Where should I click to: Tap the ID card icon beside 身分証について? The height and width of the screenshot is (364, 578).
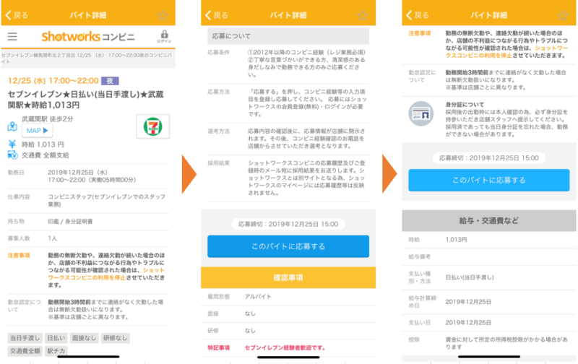click(x=418, y=110)
